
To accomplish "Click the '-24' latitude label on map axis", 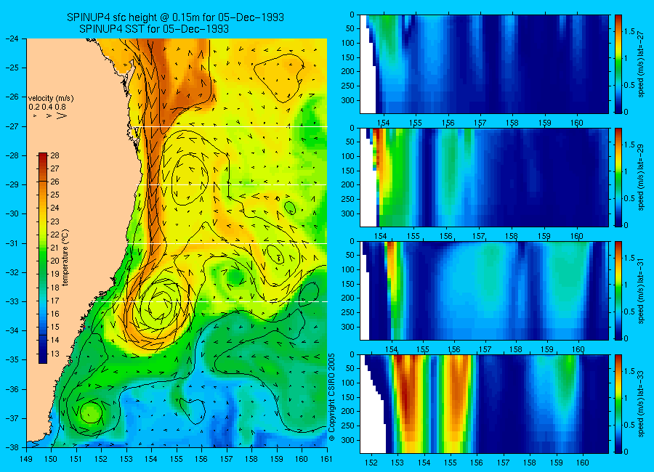I will (12, 38).
